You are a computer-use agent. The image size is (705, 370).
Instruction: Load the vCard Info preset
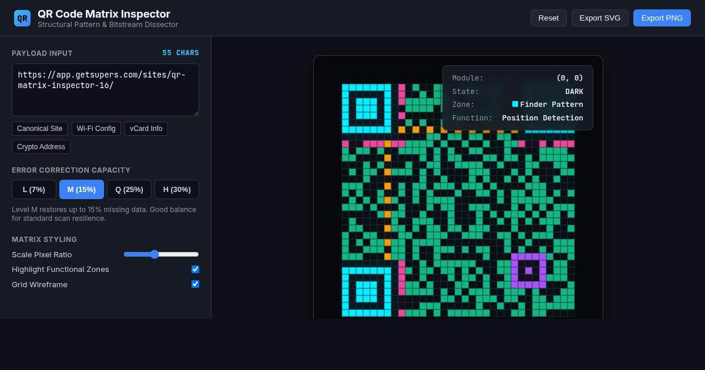click(x=146, y=129)
